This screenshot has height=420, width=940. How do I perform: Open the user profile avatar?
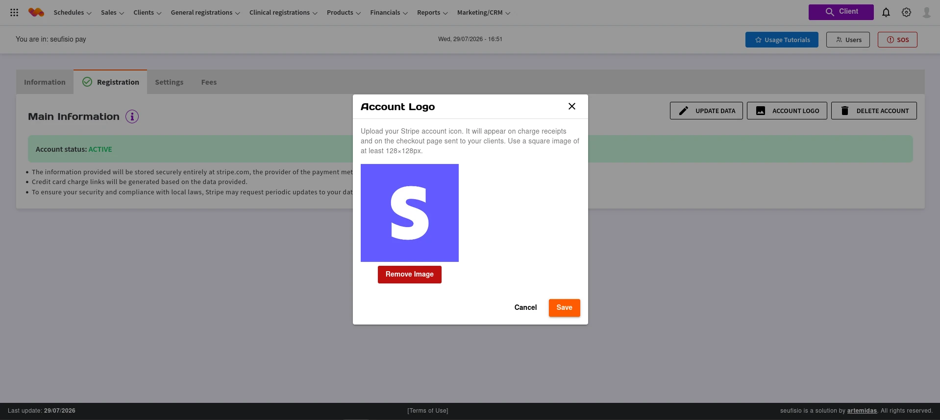[x=927, y=13]
